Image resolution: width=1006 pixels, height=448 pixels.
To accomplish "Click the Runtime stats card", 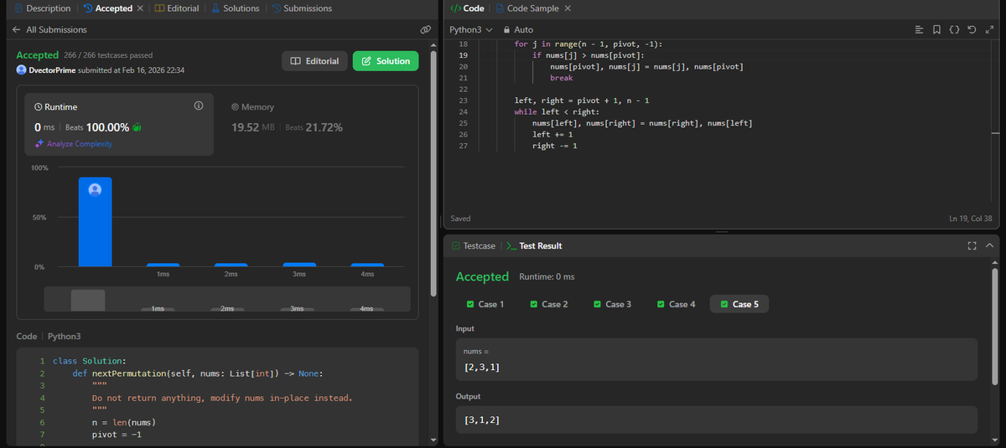I will coord(118,124).
